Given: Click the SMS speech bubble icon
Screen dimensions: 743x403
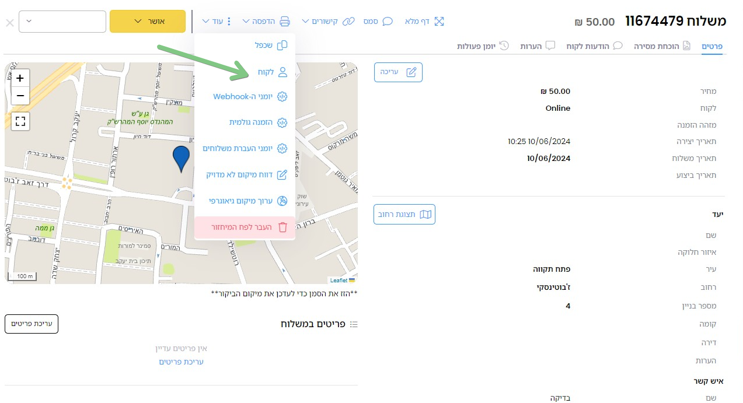Looking at the screenshot, I should pyautogui.click(x=387, y=22).
